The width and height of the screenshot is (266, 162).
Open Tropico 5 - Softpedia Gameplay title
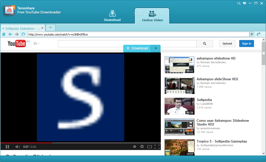click(x=222, y=141)
